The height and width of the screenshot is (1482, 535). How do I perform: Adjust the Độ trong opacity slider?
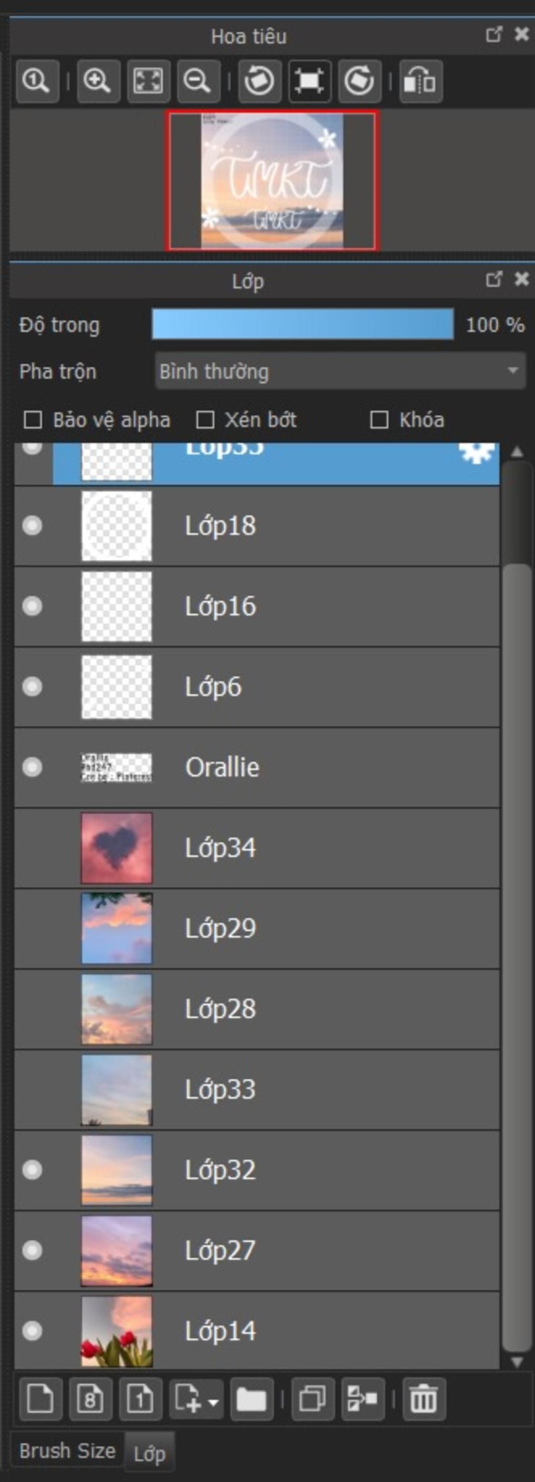click(303, 324)
